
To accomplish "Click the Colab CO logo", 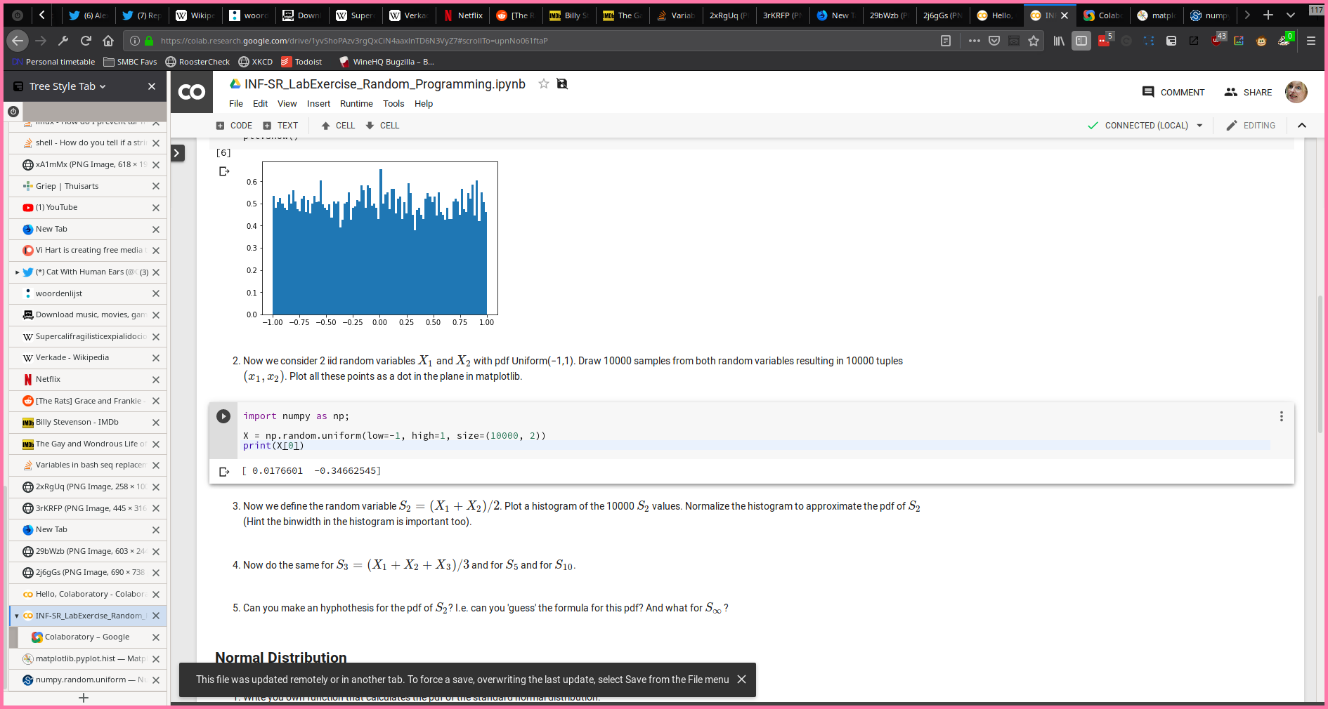I will point(192,92).
